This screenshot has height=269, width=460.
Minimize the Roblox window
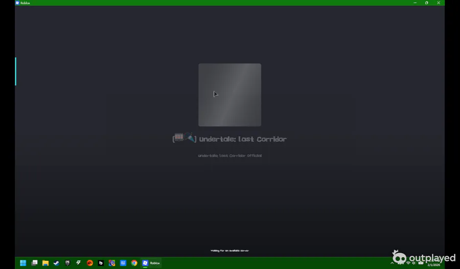click(415, 3)
